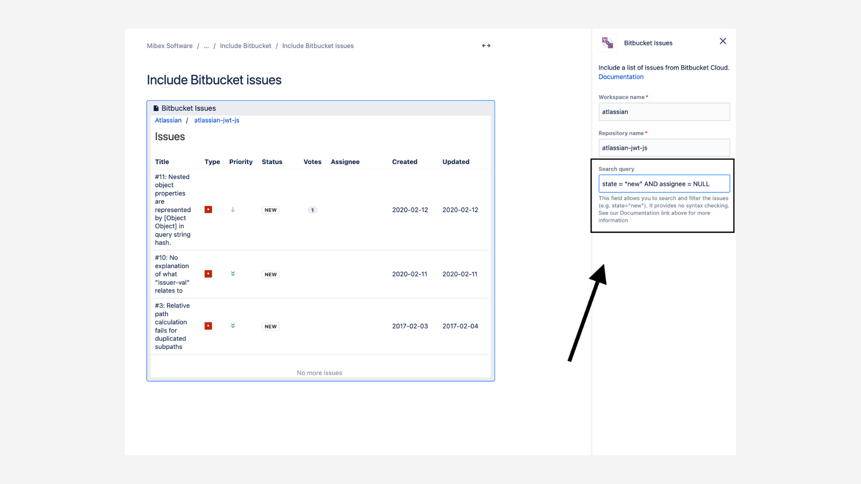Screen dimensions: 861x484
Task: Click the bug type icon next to issue #3
Action: (208, 326)
